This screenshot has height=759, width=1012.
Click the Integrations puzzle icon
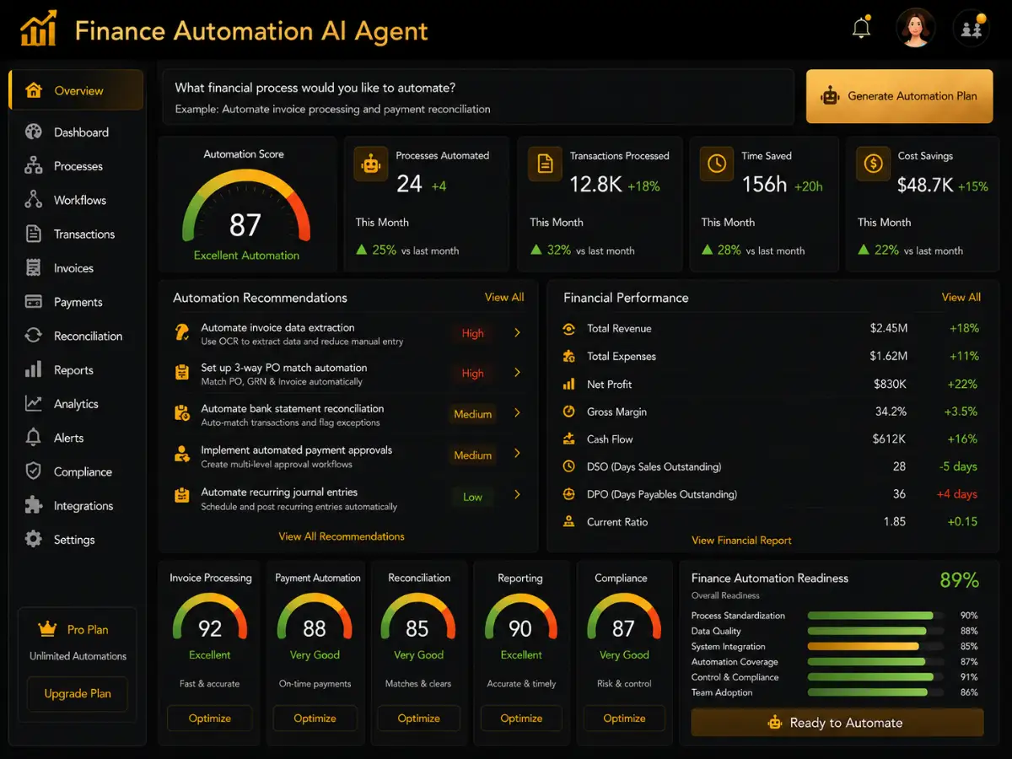[34, 505]
